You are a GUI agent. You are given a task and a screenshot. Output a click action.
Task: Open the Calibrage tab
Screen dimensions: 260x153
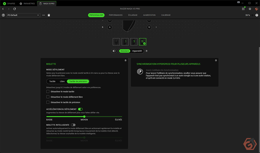[x=166, y=15]
